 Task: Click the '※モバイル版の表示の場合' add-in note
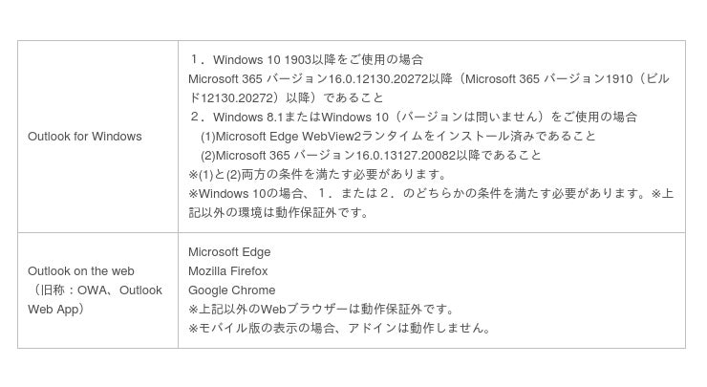(339, 329)
